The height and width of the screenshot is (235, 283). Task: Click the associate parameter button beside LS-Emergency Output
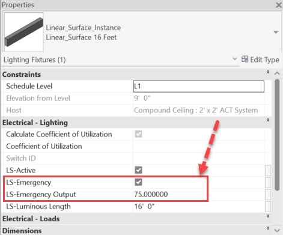[268, 194]
